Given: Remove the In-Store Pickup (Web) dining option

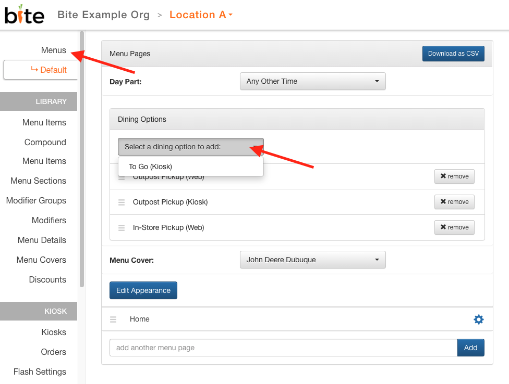Looking at the screenshot, I should point(454,227).
